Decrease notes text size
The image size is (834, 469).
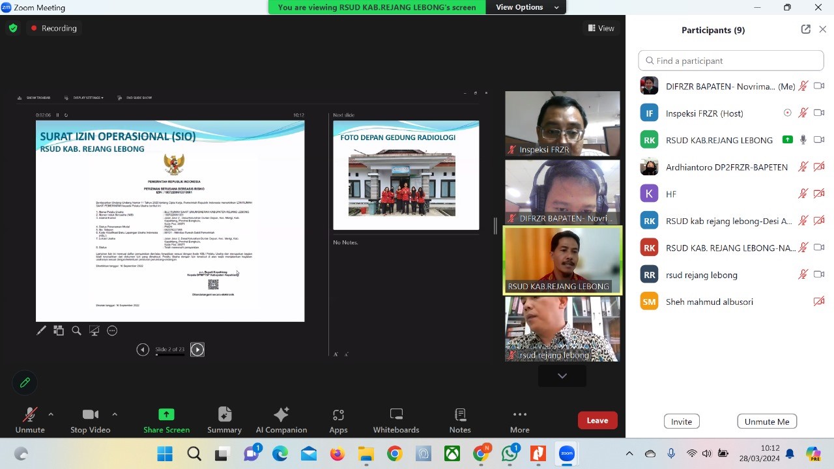(x=346, y=354)
